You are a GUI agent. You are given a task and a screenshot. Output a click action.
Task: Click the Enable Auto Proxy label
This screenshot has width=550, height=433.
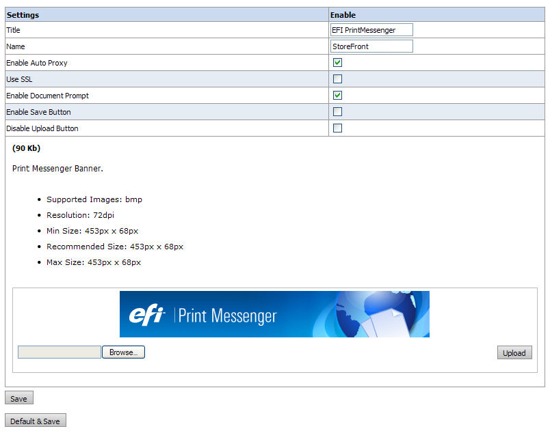pyautogui.click(x=37, y=63)
